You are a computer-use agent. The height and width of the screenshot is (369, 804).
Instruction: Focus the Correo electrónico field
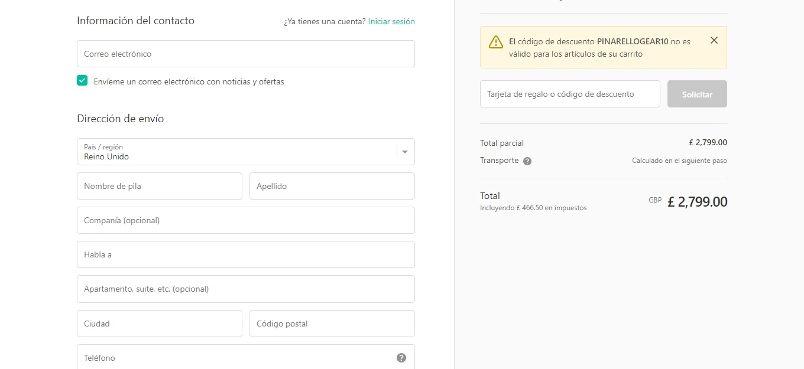tap(246, 54)
